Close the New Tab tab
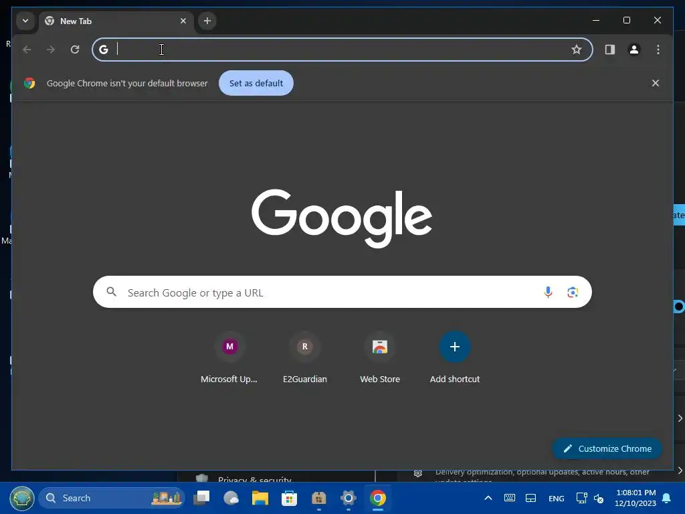Image resolution: width=685 pixels, height=514 pixels. [183, 21]
